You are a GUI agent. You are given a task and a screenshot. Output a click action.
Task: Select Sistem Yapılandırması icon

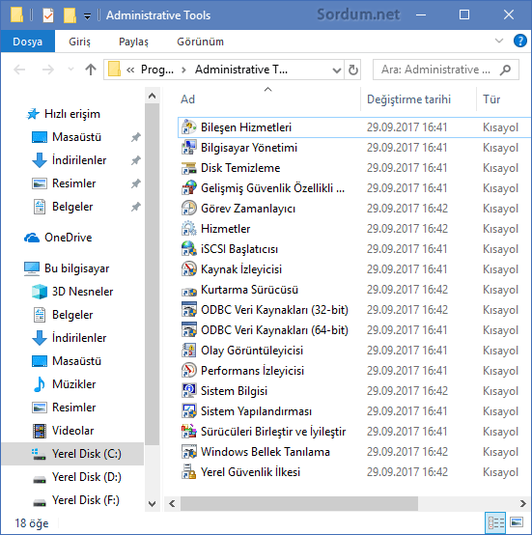pyautogui.click(x=188, y=411)
